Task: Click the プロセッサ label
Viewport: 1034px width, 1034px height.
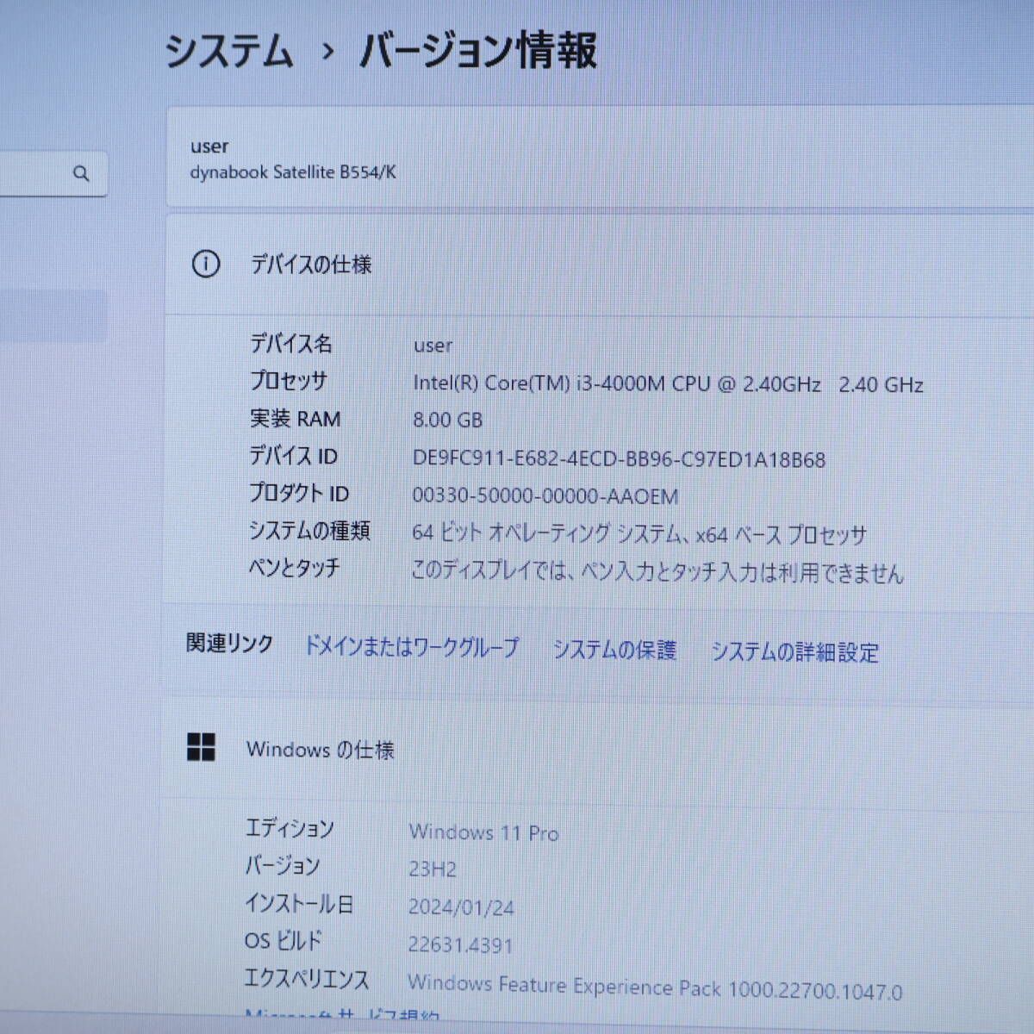Action: (289, 381)
